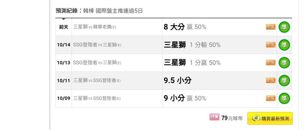Open 10/13 SSG登陸者 vs 三星獅 matchup
308x130 pixels.
97,63
